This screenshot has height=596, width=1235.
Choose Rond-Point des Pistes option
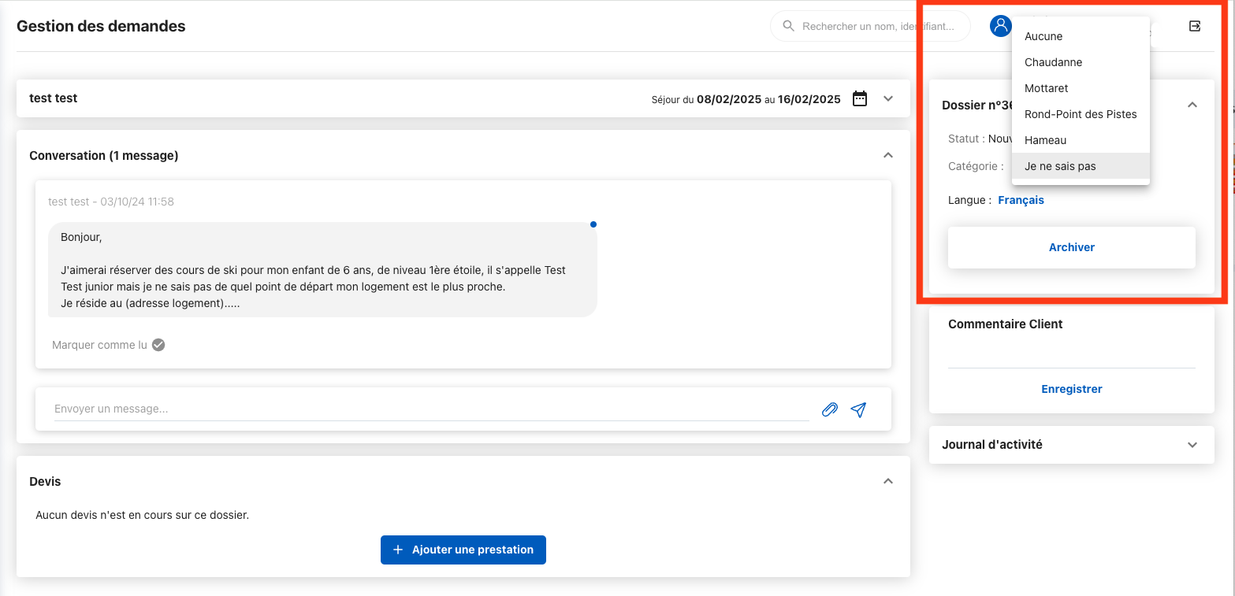click(1080, 114)
